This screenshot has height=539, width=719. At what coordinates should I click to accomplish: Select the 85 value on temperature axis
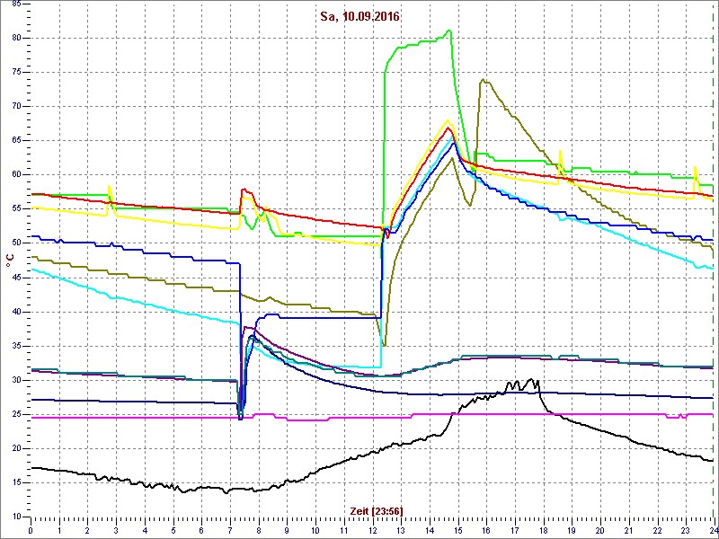(16, 4)
